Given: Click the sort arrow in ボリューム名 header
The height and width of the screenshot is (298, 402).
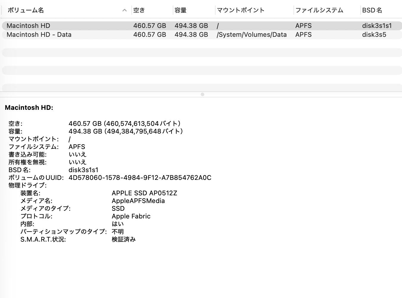Looking at the screenshot, I should coord(125,10).
